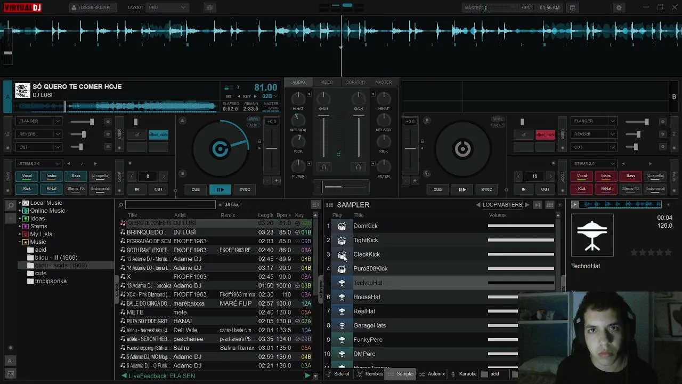Trigger the RealHat sample icon
This screenshot has height=384, width=682.
[x=342, y=311]
